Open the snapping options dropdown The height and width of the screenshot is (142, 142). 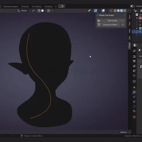coord(43,11)
